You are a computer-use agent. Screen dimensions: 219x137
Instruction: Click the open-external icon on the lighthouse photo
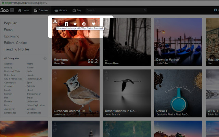(x=55, y=130)
